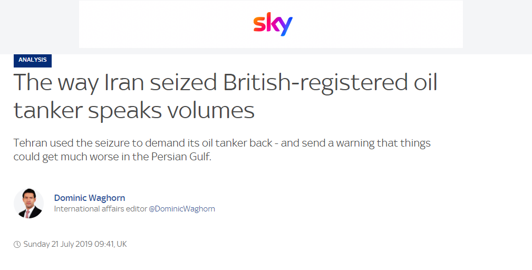
Task: Click the "International affairs editor" title text
Action: tap(100, 209)
